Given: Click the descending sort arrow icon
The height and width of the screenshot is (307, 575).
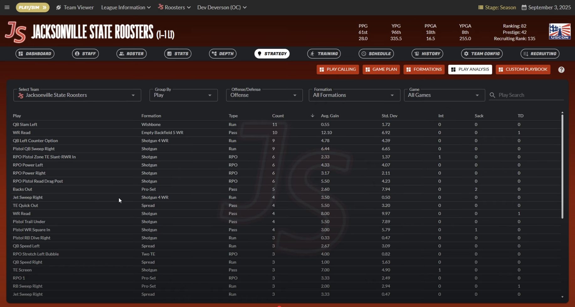Looking at the screenshot, I should click(312, 116).
